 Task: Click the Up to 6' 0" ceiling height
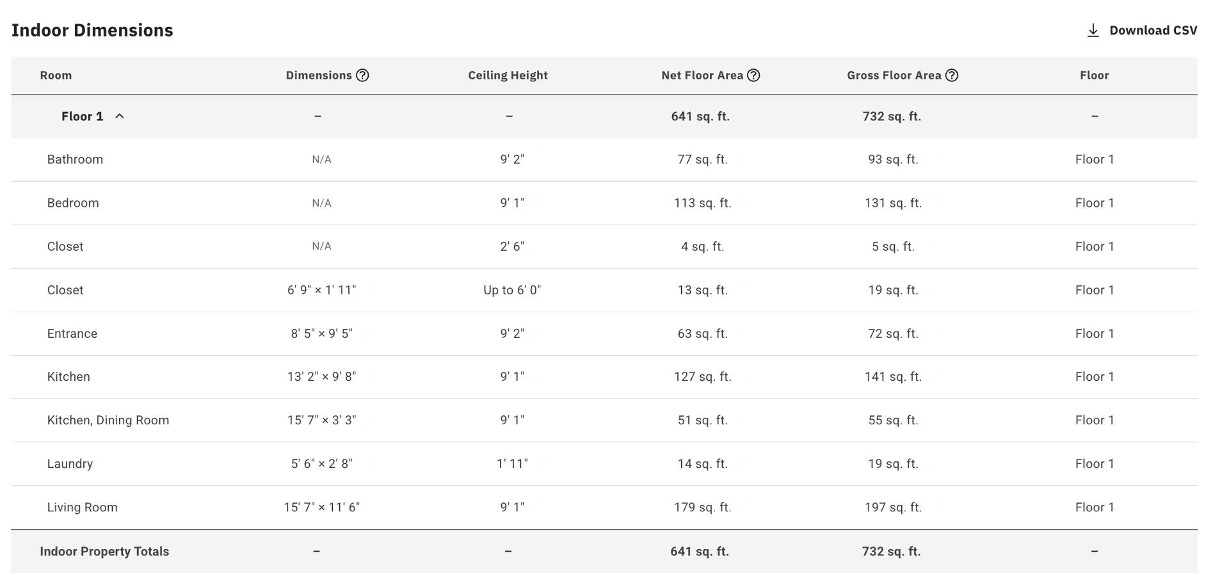(512, 290)
